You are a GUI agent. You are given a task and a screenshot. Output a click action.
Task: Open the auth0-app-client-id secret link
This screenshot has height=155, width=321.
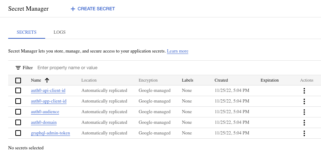coord(49,101)
